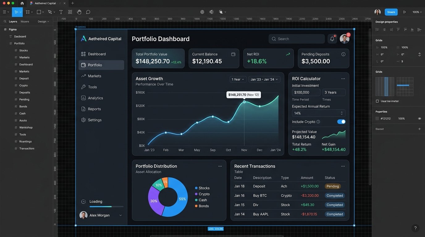Toggle visibility eye for #121212 fill

point(419,118)
